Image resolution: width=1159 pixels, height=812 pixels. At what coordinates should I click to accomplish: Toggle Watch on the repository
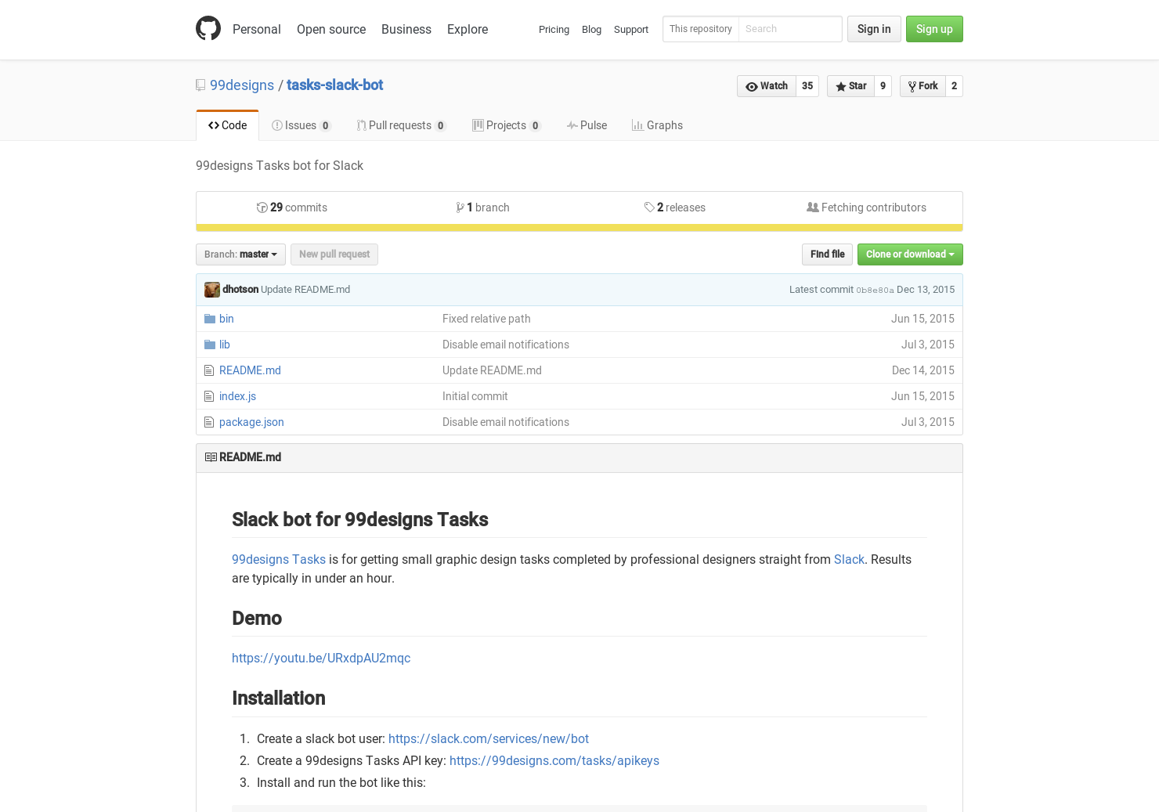tap(766, 86)
